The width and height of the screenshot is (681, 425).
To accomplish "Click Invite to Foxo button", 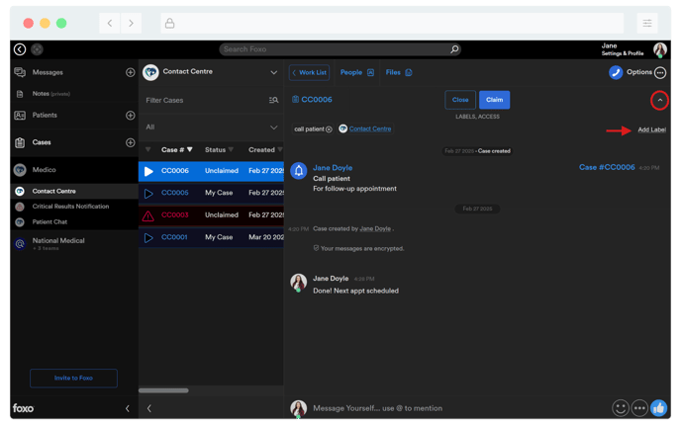I will coord(73,379).
